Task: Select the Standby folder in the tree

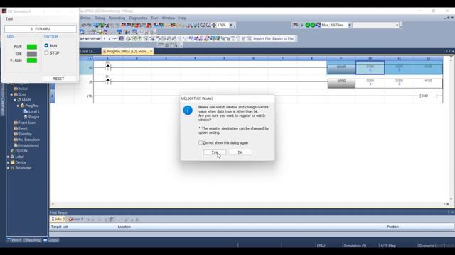Action: 23,134
